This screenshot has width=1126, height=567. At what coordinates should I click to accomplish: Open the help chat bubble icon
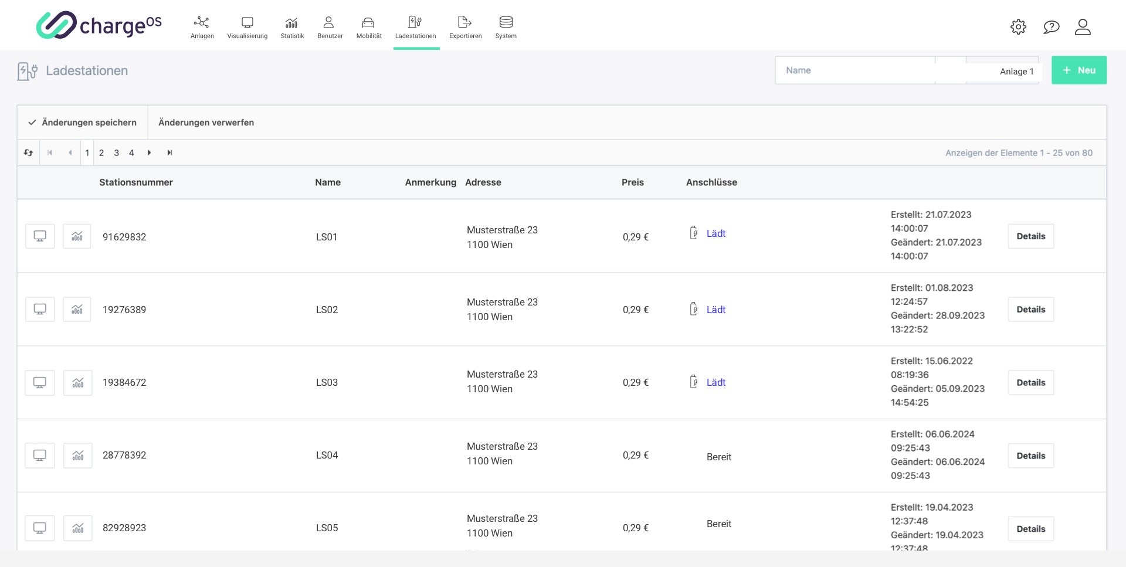pos(1051,27)
